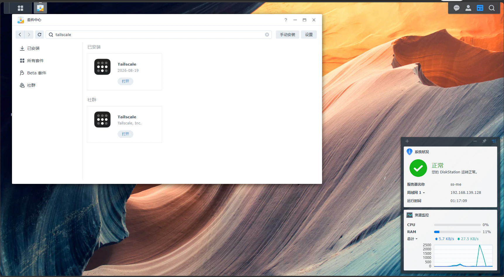Screen dimensions: 504x277
Task: Toggle the widgets panel icon
Action: [480, 8]
